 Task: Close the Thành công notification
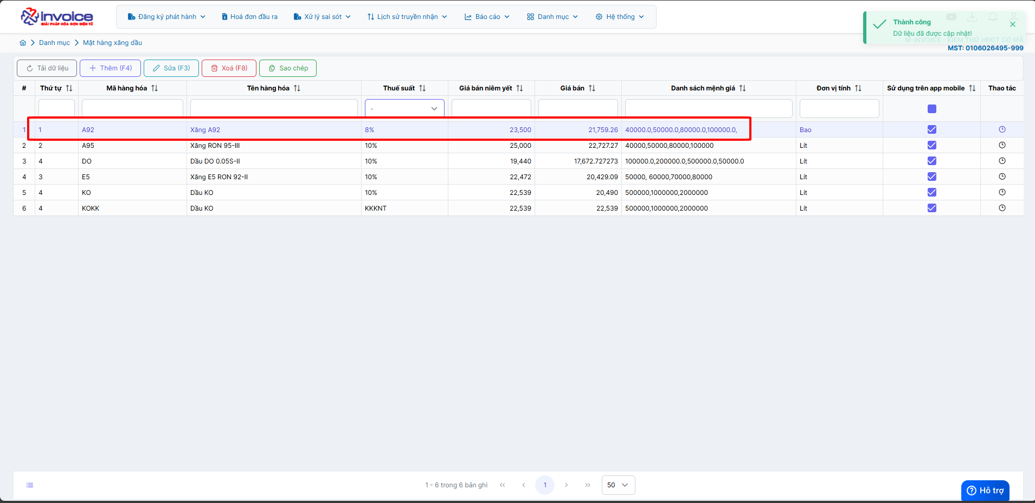1013,24
